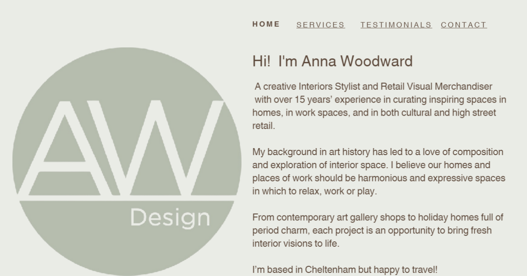This screenshot has height=276, width=527.
Task: Click the horizontal line inside the logo circle
Action: (x=127, y=200)
